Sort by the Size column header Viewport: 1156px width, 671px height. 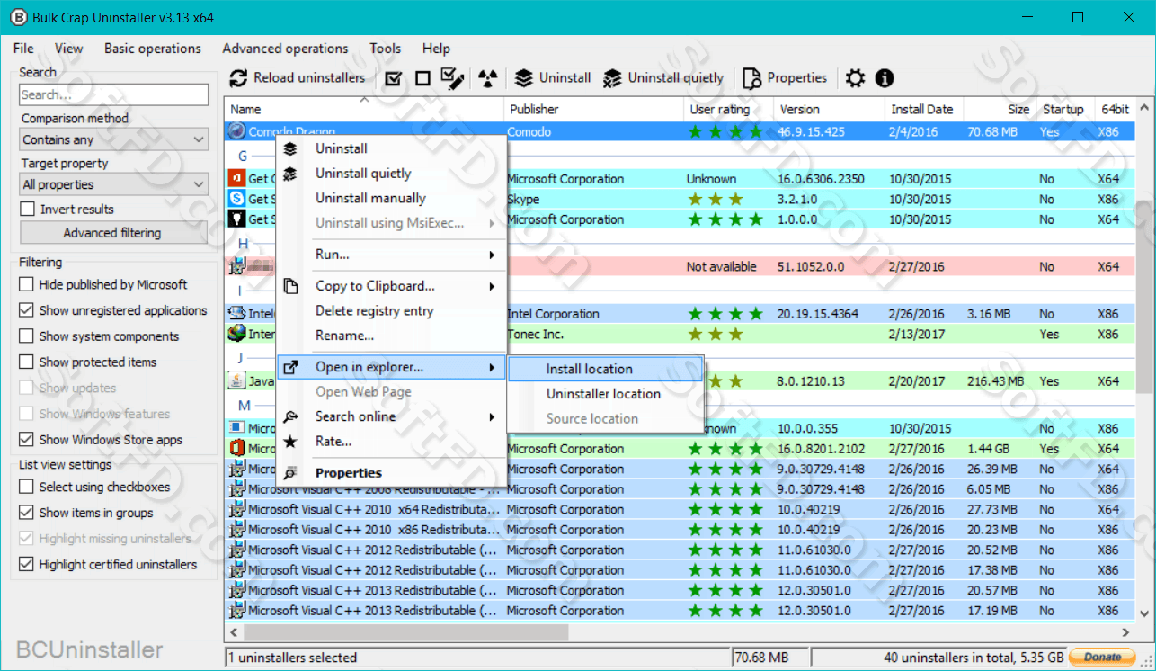pos(1000,110)
